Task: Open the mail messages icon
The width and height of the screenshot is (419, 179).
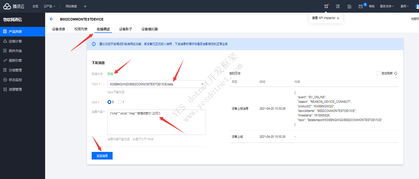Action: [x=360, y=6]
